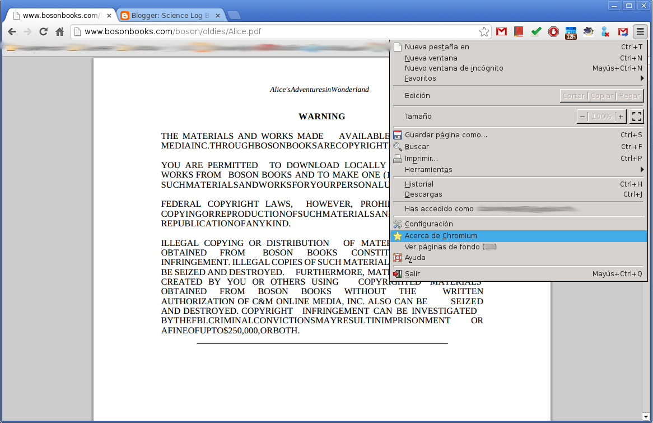
Task: Select Nuevo ventana de incógnito
Action: [519, 68]
